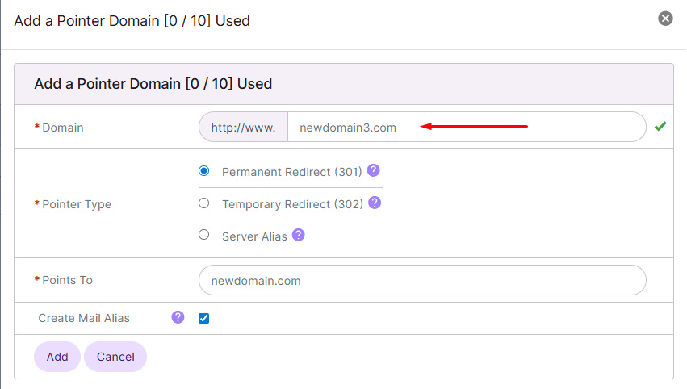Uncheck the Create Mail Alias checkbox

click(203, 319)
